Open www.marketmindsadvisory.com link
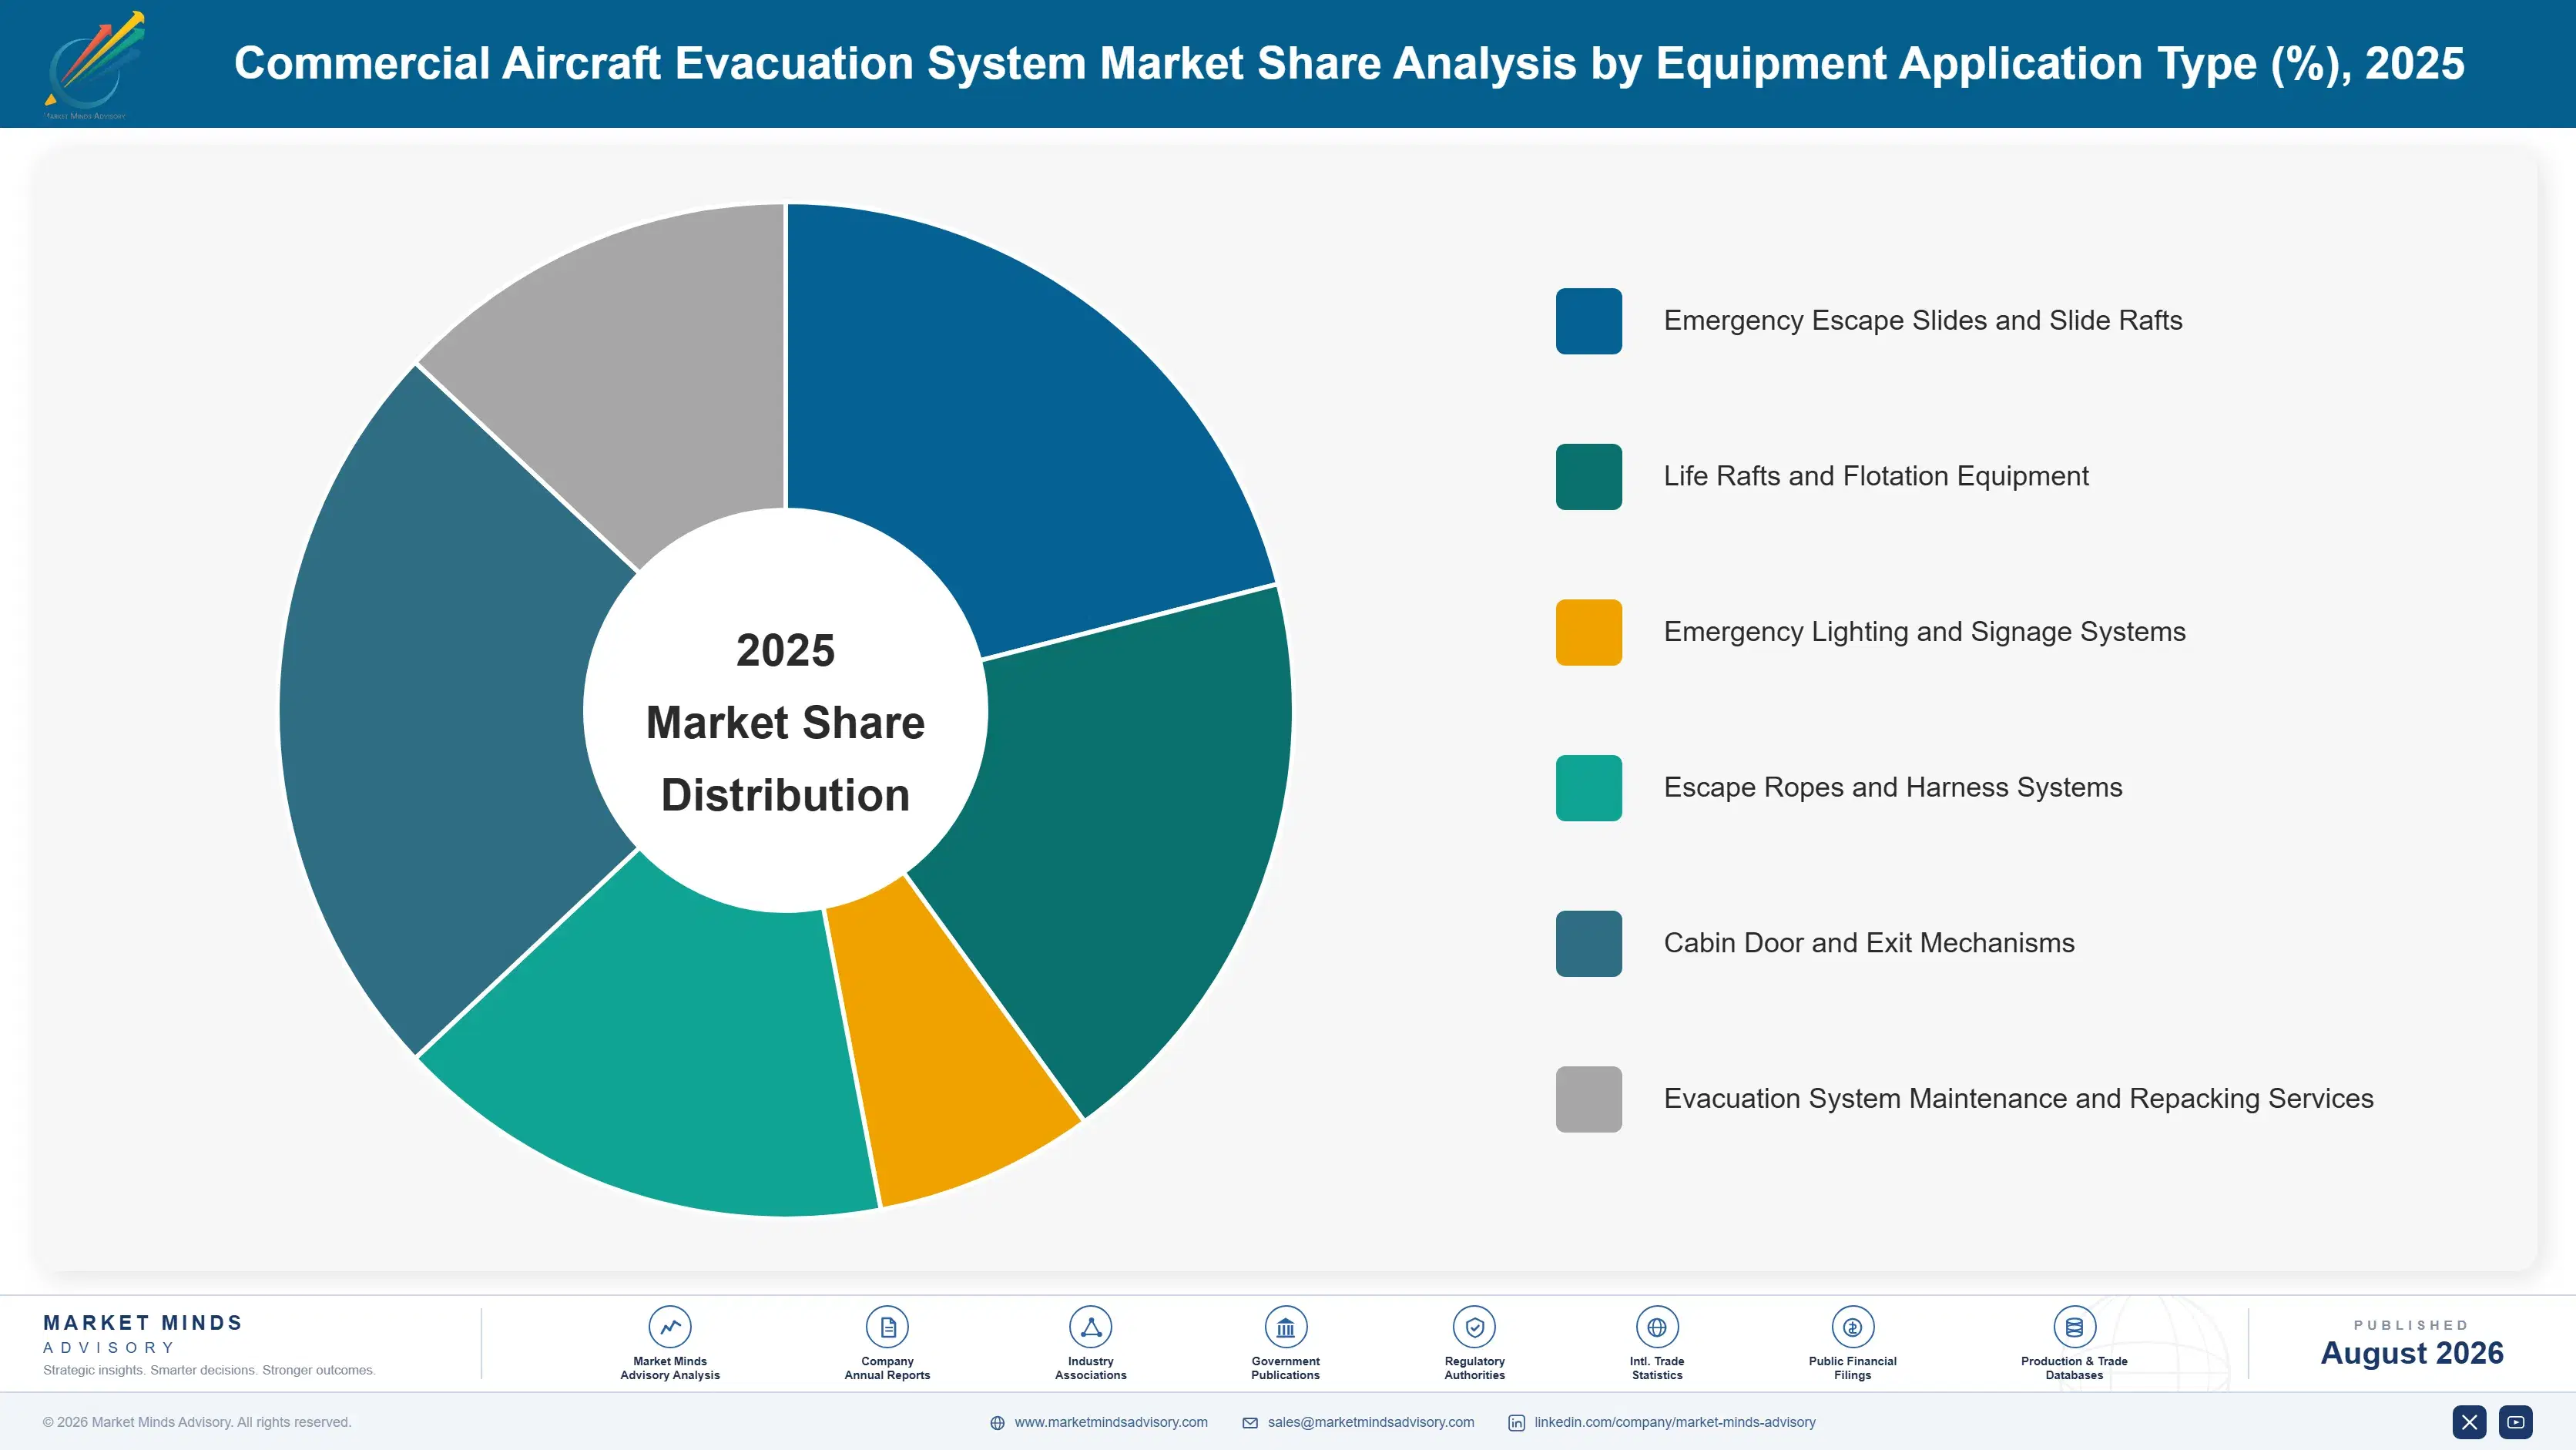The width and height of the screenshot is (2576, 1450). pos(1111,1422)
